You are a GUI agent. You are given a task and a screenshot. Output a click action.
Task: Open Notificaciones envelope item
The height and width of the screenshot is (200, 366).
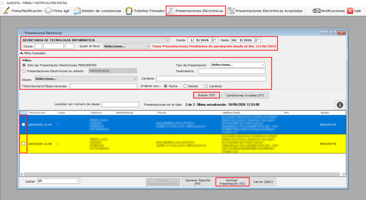[328, 11]
